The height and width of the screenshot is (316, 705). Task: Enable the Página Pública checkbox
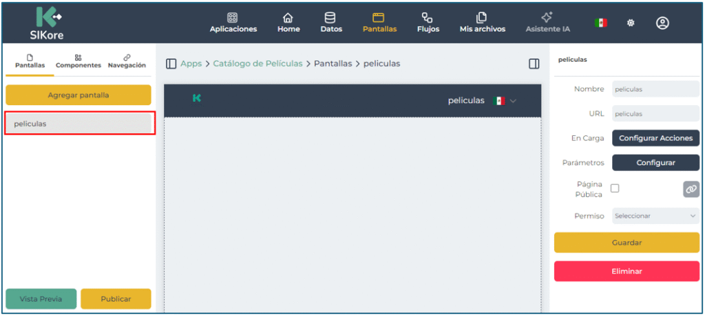pos(615,188)
